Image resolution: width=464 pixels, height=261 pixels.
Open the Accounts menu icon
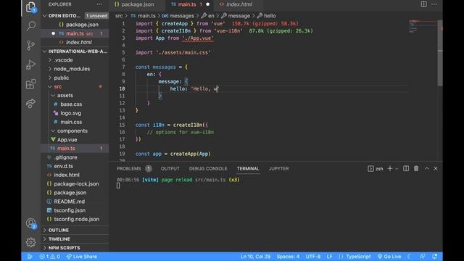point(30,223)
